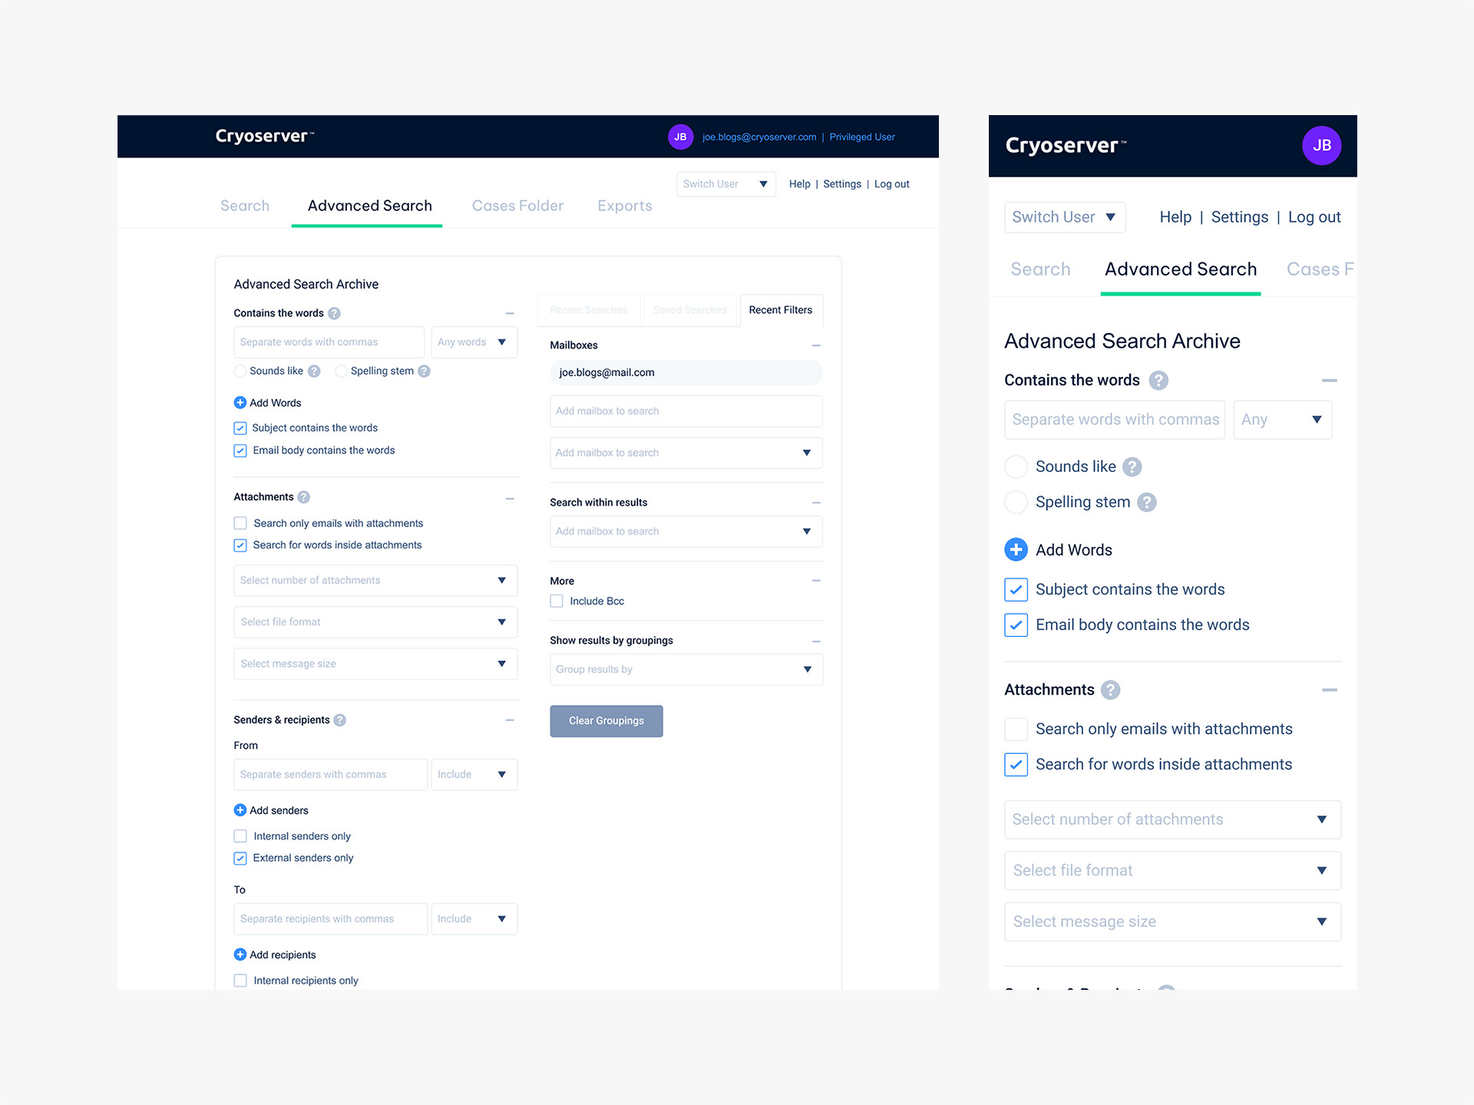Open desktop Settings link
Screen dimensions: 1474x1105
point(842,184)
